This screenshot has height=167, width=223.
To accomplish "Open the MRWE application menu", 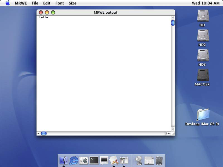I will click(21, 3).
